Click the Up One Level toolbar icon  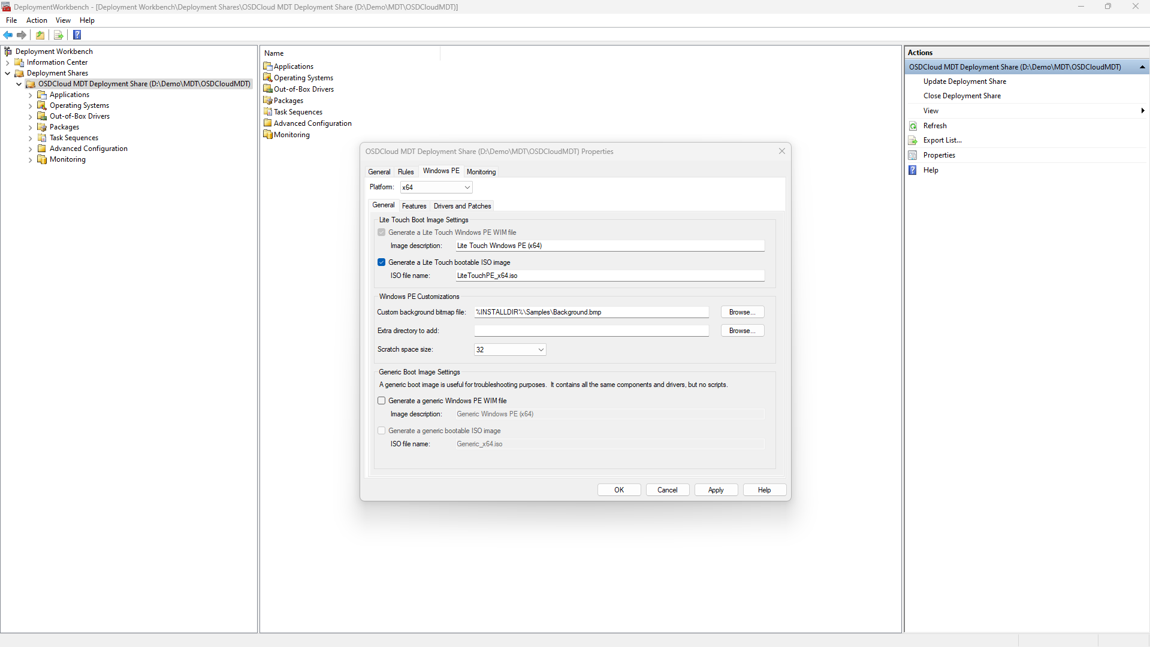(x=40, y=35)
